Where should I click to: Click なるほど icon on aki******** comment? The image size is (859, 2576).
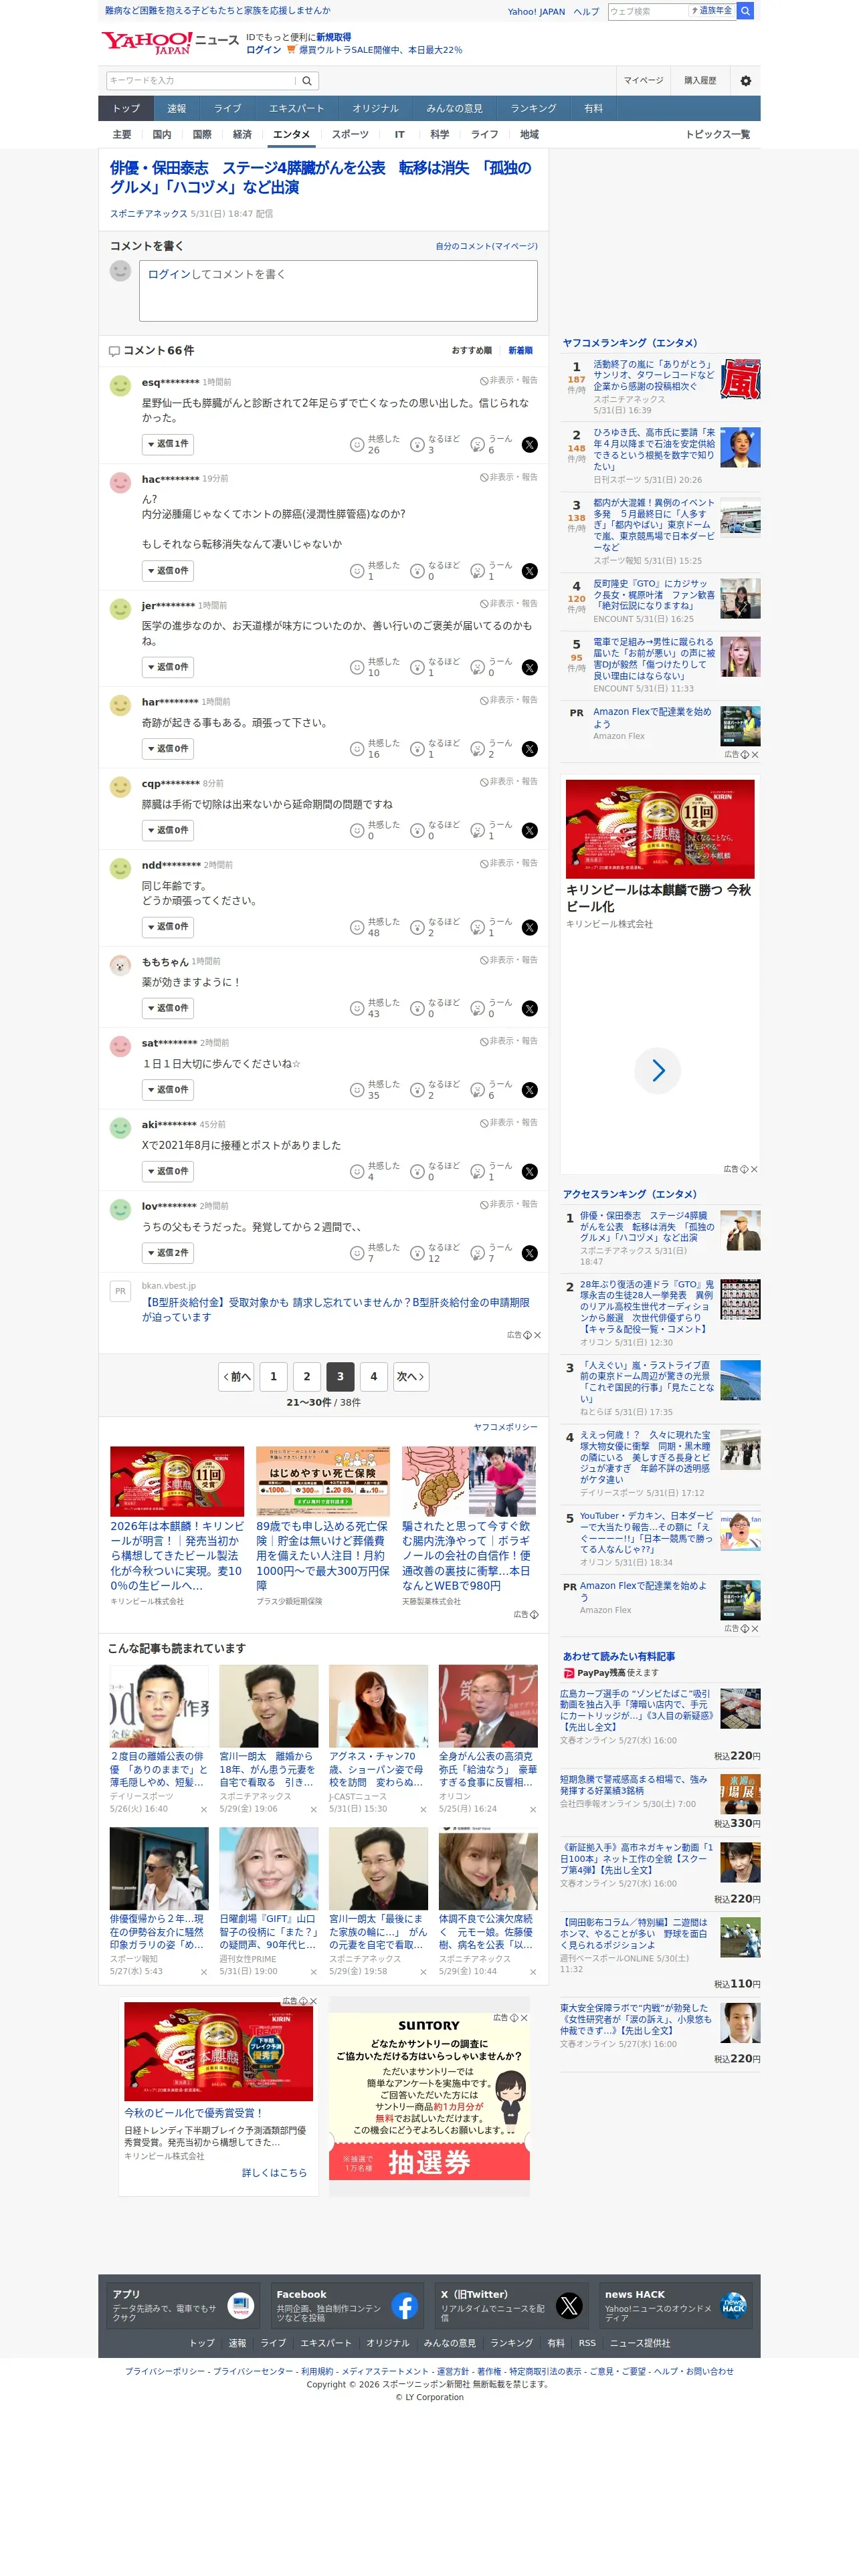point(417,1172)
